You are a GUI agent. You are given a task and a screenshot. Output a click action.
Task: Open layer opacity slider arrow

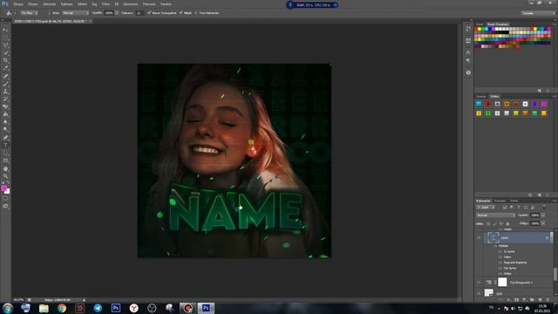tap(543, 215)
